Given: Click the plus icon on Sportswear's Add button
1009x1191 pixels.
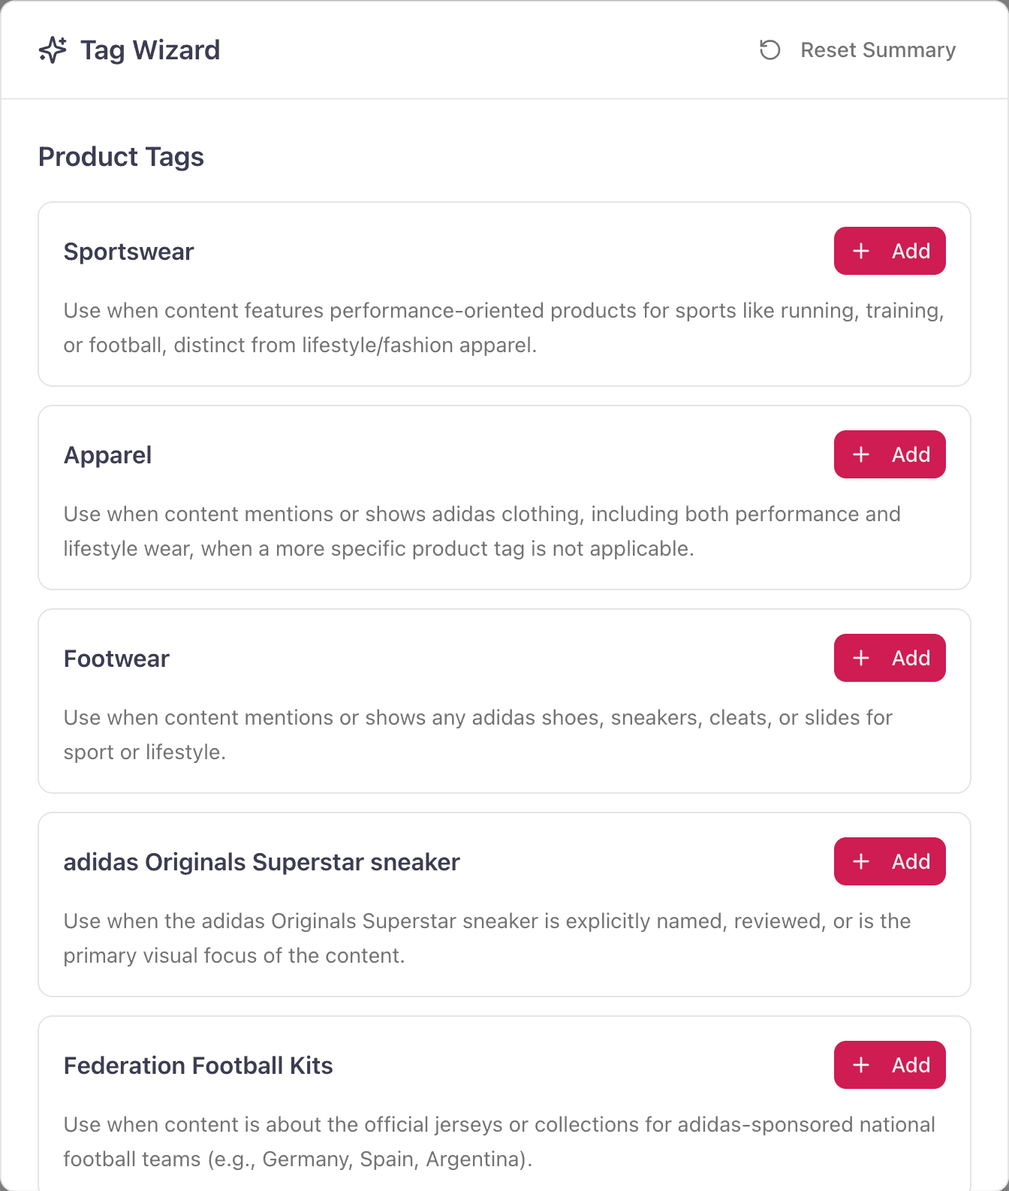Looking at the screenshot, I should [x=861, y=251].
